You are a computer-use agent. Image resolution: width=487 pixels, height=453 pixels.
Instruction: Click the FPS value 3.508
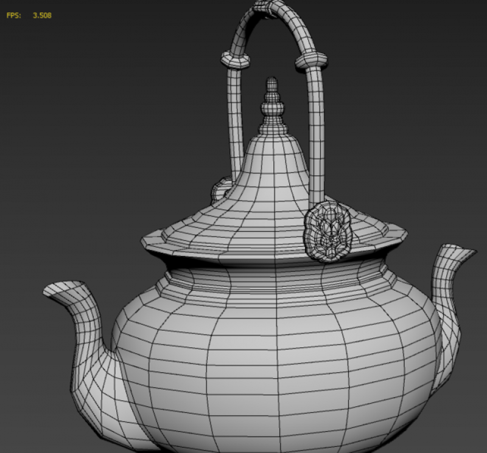click(x=42, y=16)
